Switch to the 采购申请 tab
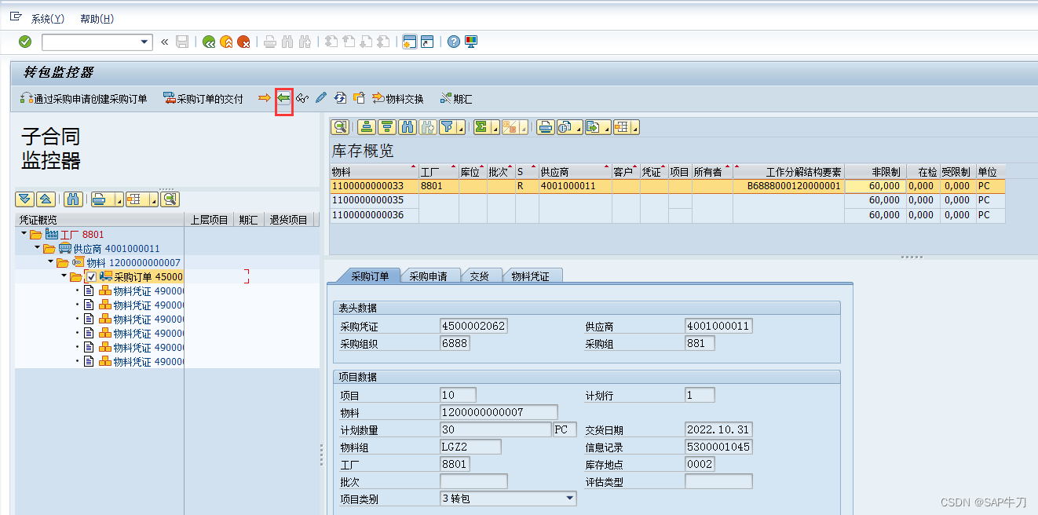The image size is (1038, 515). coord(430,276)
